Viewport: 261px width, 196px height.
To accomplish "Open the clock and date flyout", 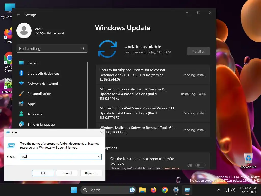I will [248, 190].
